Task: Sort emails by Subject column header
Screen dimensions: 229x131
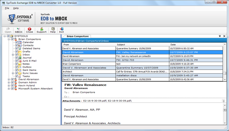Action: click(142, 44)
